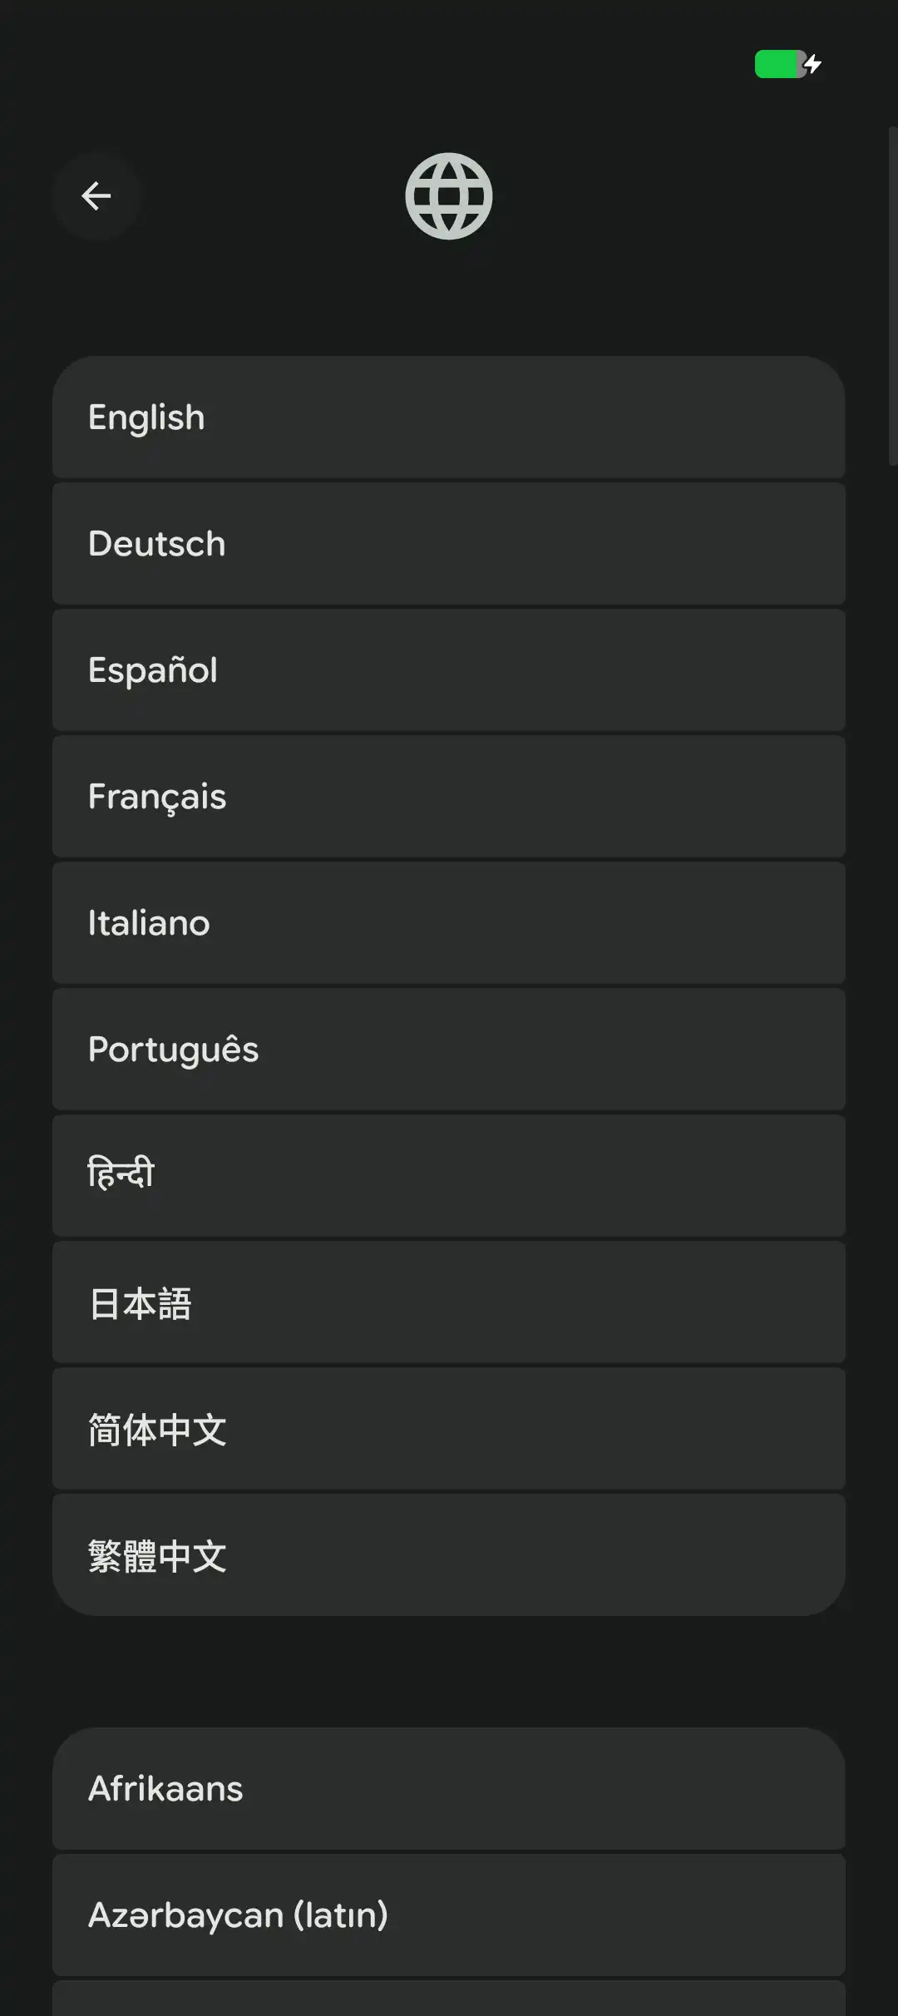Choose Japanese (日本語) language
The width and height of the screenshot is (898, 2016).
[449, 1302]
